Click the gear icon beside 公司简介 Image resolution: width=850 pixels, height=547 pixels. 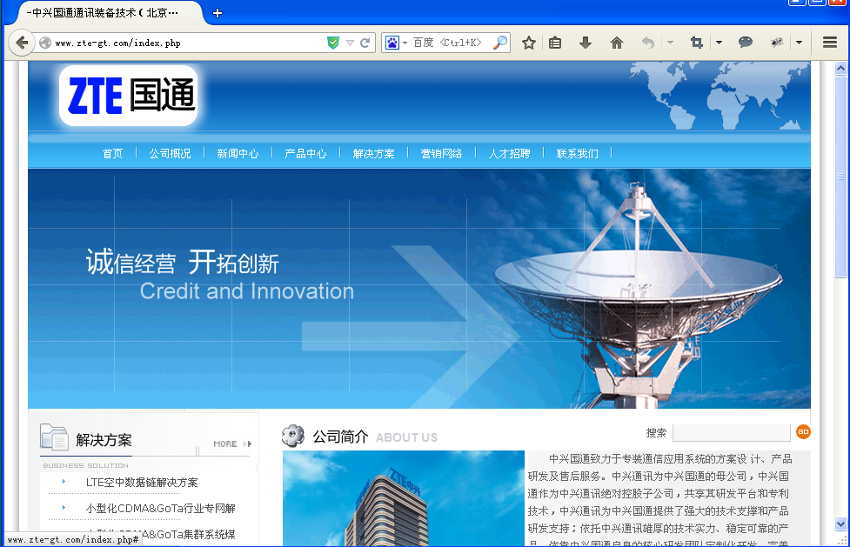(x=293, y=436)
